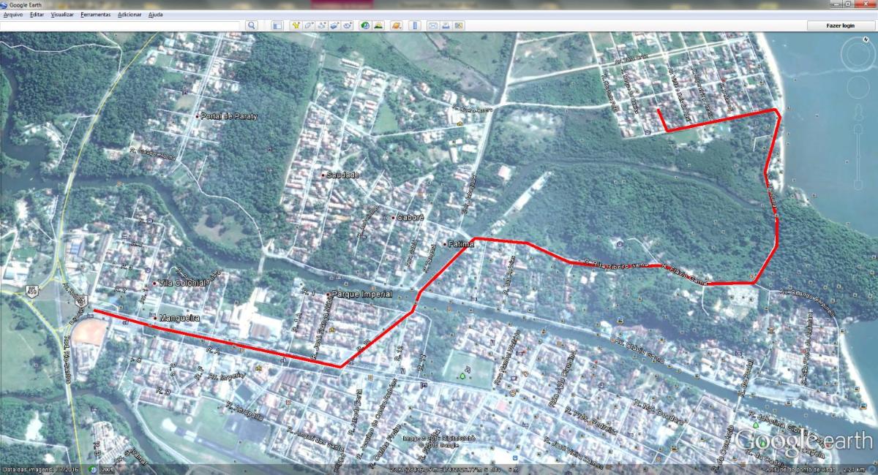
Task: Click the zoom slider on the map
Action: tap(857, 157)
